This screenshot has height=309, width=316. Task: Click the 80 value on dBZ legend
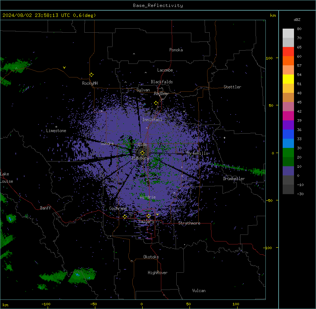[299, 29]
